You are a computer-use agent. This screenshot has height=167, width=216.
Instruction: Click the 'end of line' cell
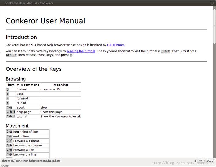(31, 136)
